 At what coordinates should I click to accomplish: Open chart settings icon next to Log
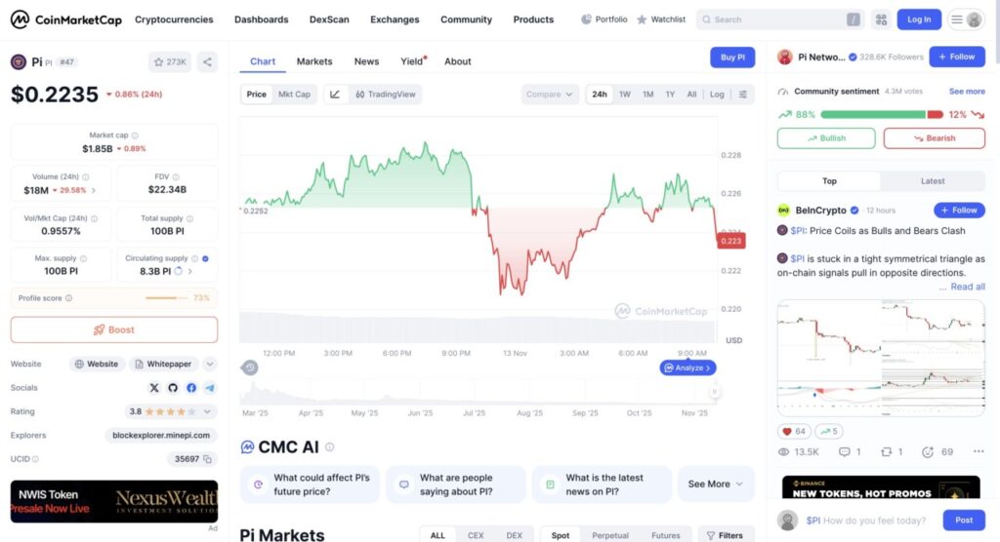(x=743, y=95)
